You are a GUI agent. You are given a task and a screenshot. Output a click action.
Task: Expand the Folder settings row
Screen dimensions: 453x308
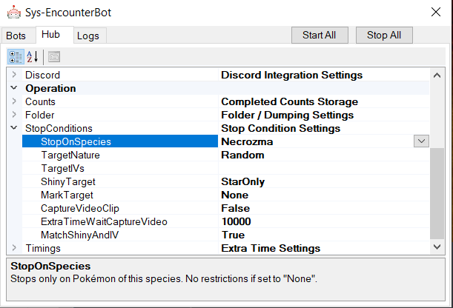pos(13,115)
